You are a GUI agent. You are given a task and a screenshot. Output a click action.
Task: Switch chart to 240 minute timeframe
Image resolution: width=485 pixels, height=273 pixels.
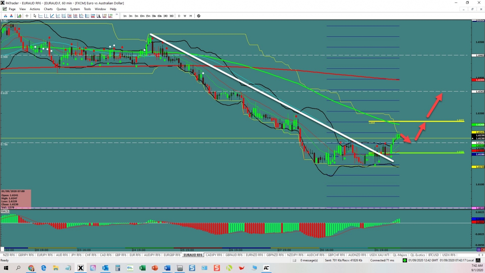(x=165, y=16)
